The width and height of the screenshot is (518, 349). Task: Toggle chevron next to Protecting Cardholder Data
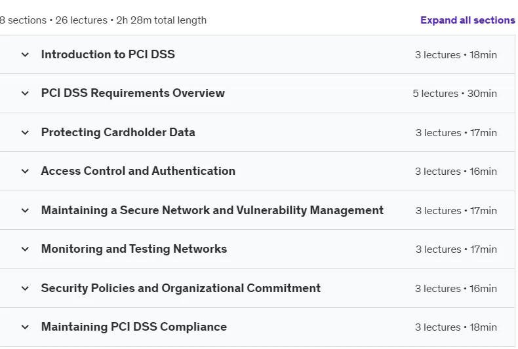(25, 133)
